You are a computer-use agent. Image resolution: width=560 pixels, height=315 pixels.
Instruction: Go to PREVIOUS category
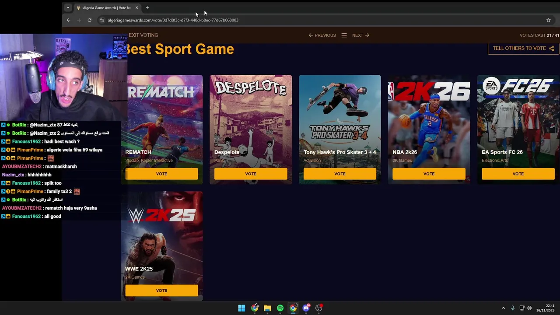[322, 35]
